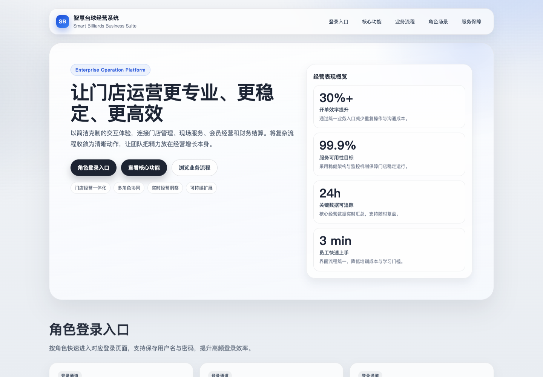Open 角色场景 nav link
This screenshot has width=543, height=377.
438,22
